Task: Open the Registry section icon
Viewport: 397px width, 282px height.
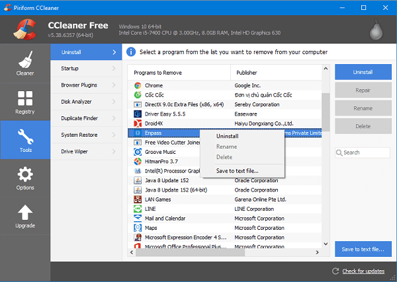Action: coord(24,98)
